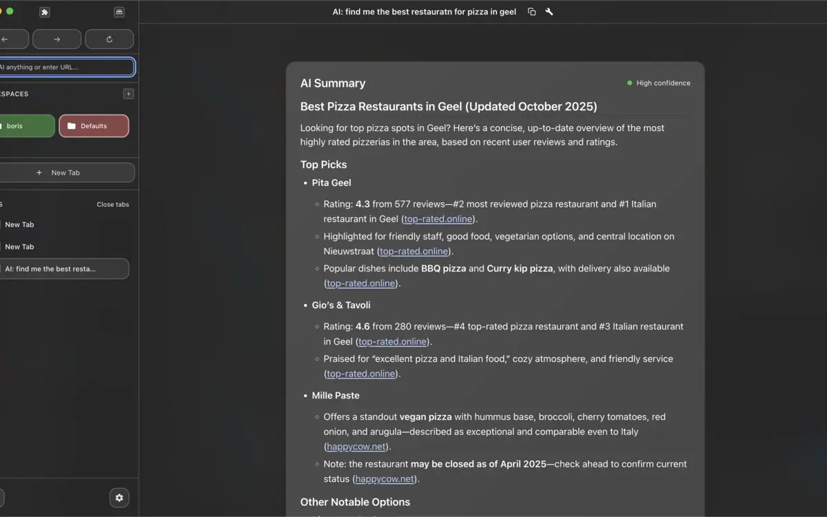Switch to the 'AI: find me the best resta...' tab

pyautogui.click(x=64, y=269)
